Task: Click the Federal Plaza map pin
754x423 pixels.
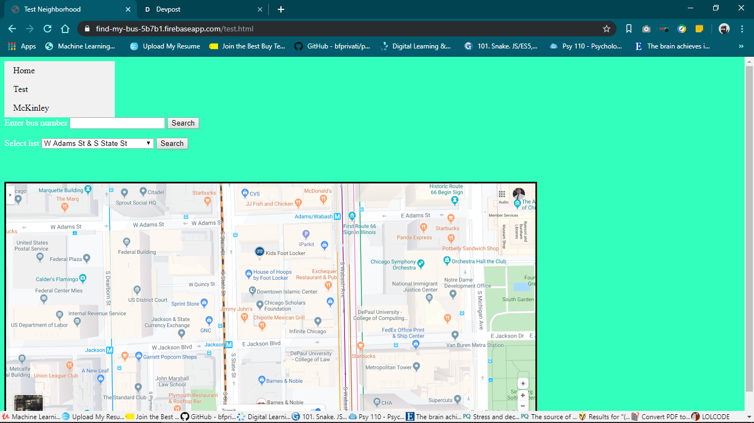Action: [x=87, y=258]
